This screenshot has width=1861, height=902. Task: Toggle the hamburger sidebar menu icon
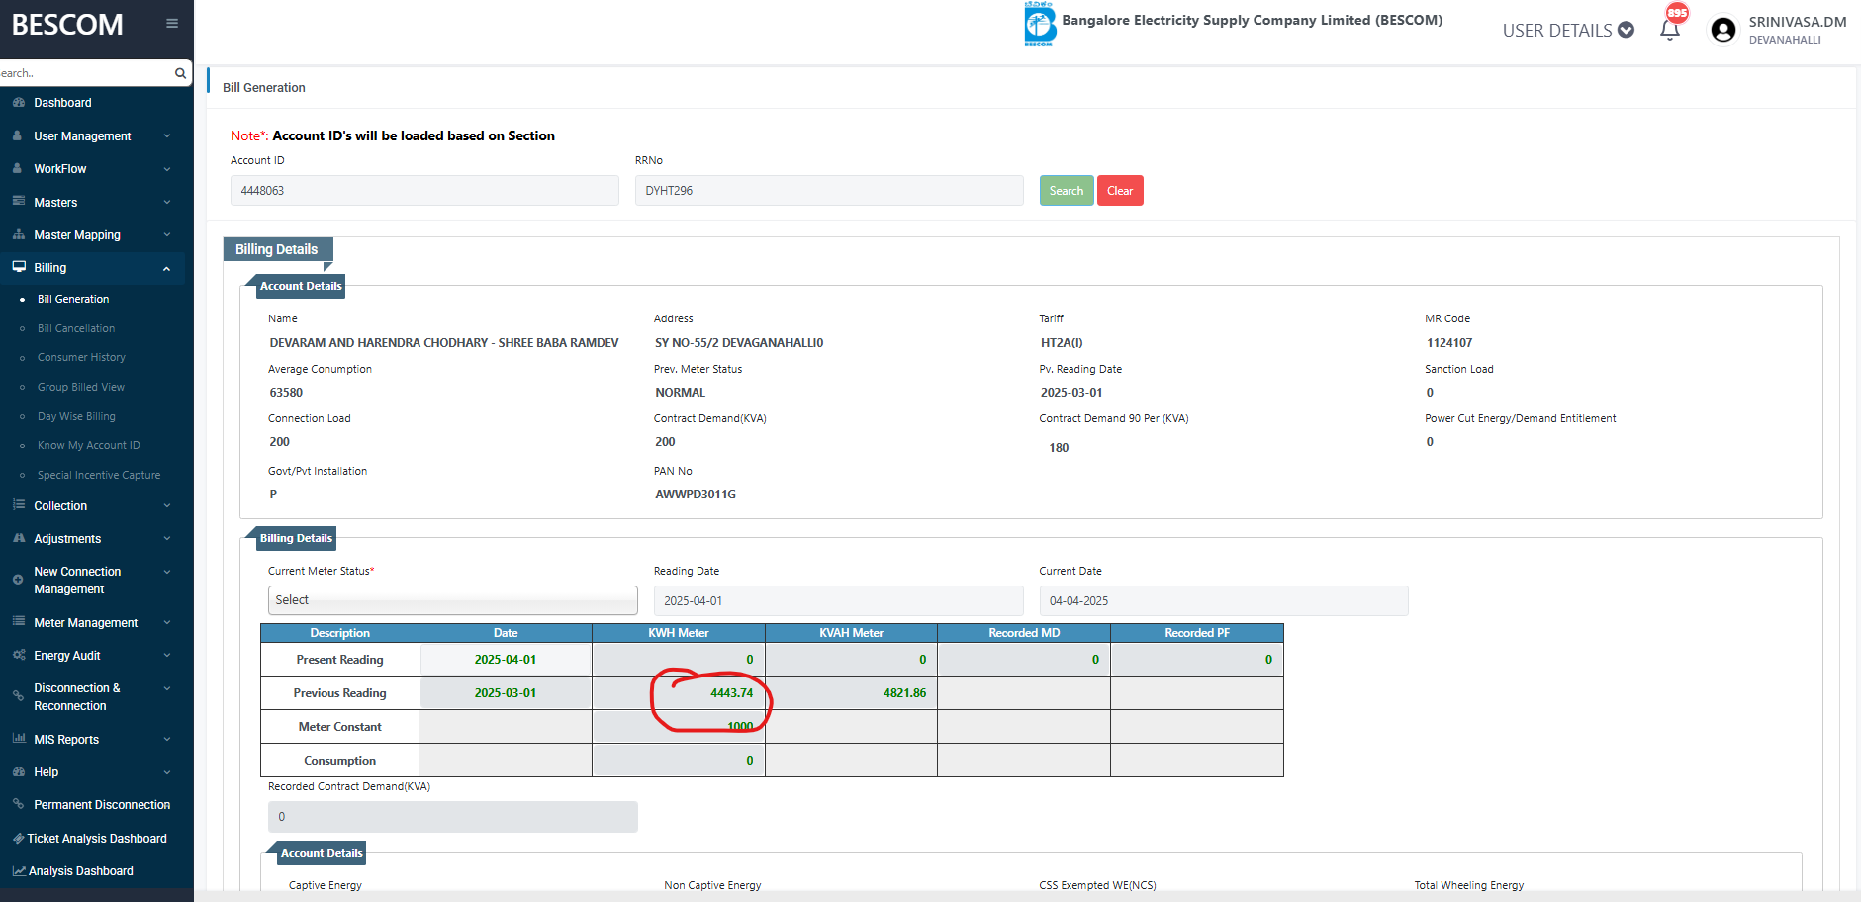pos(172,24)
